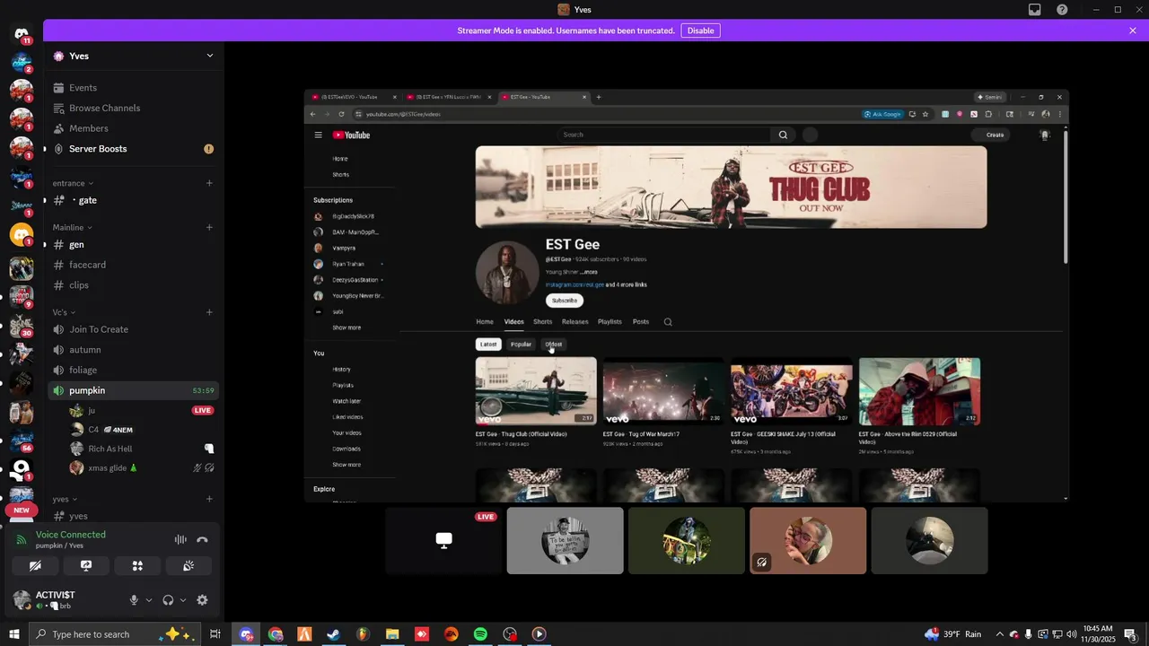Open the Windows notification center

[1131, 634]
